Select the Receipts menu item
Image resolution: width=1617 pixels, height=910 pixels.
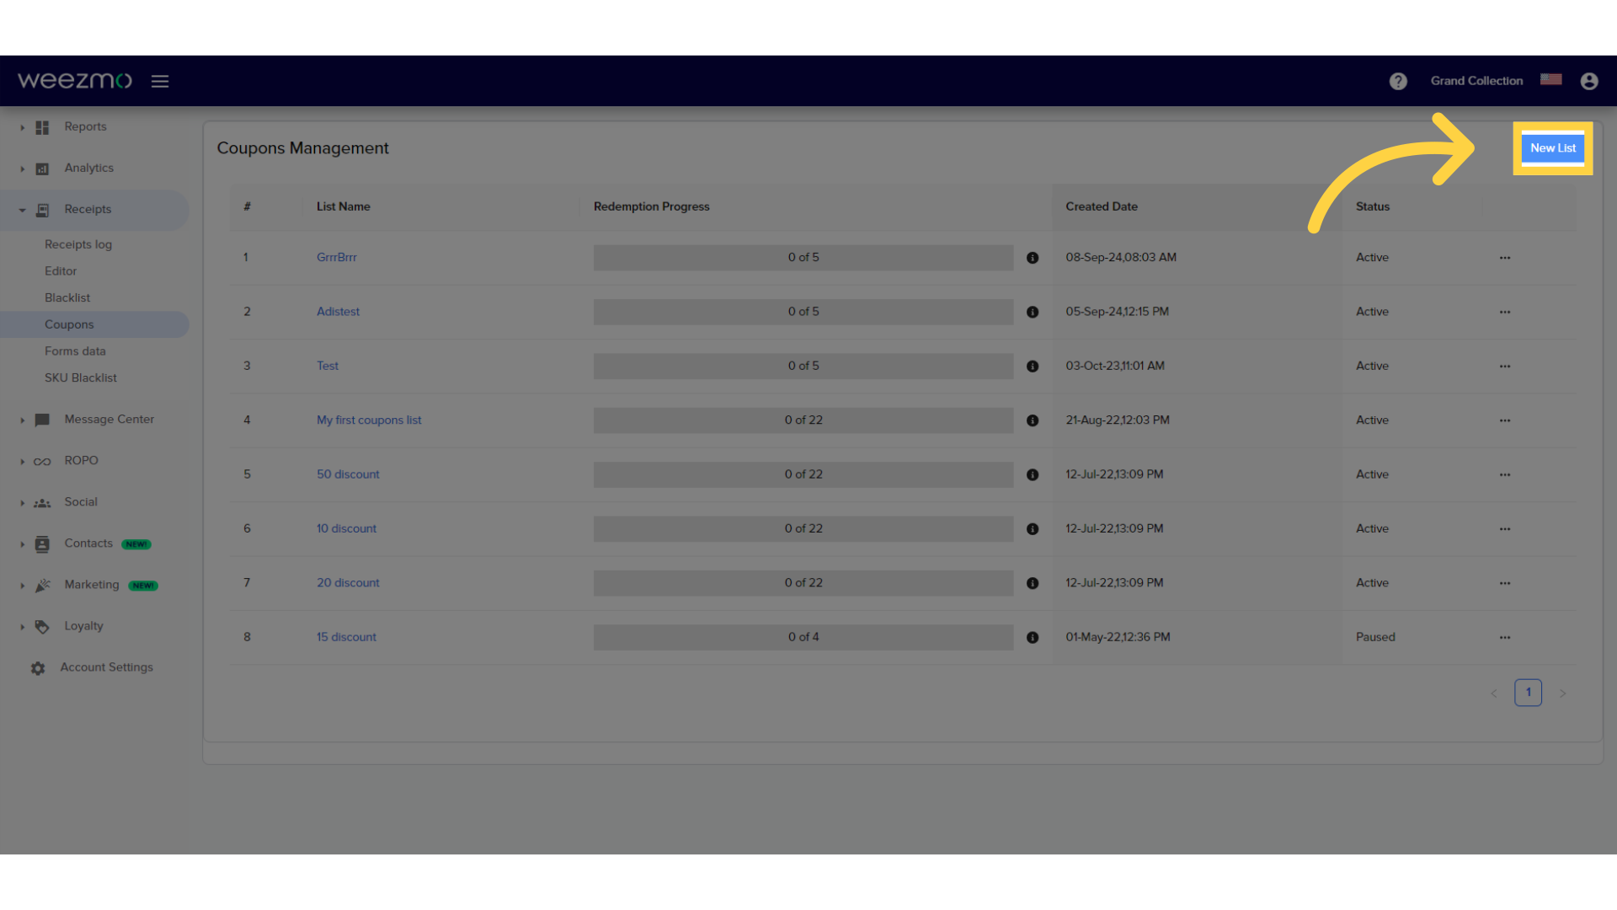(88, 209)
